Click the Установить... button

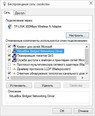click(x=19, y=86)
